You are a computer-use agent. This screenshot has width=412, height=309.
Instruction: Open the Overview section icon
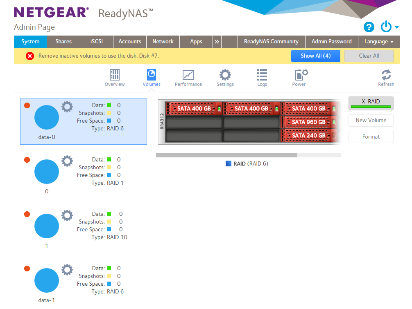pos(115,75)
